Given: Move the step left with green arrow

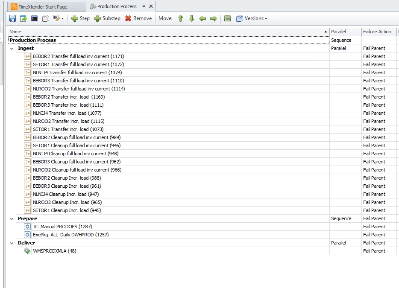Looking at the screenshot, I should [202, 18].
